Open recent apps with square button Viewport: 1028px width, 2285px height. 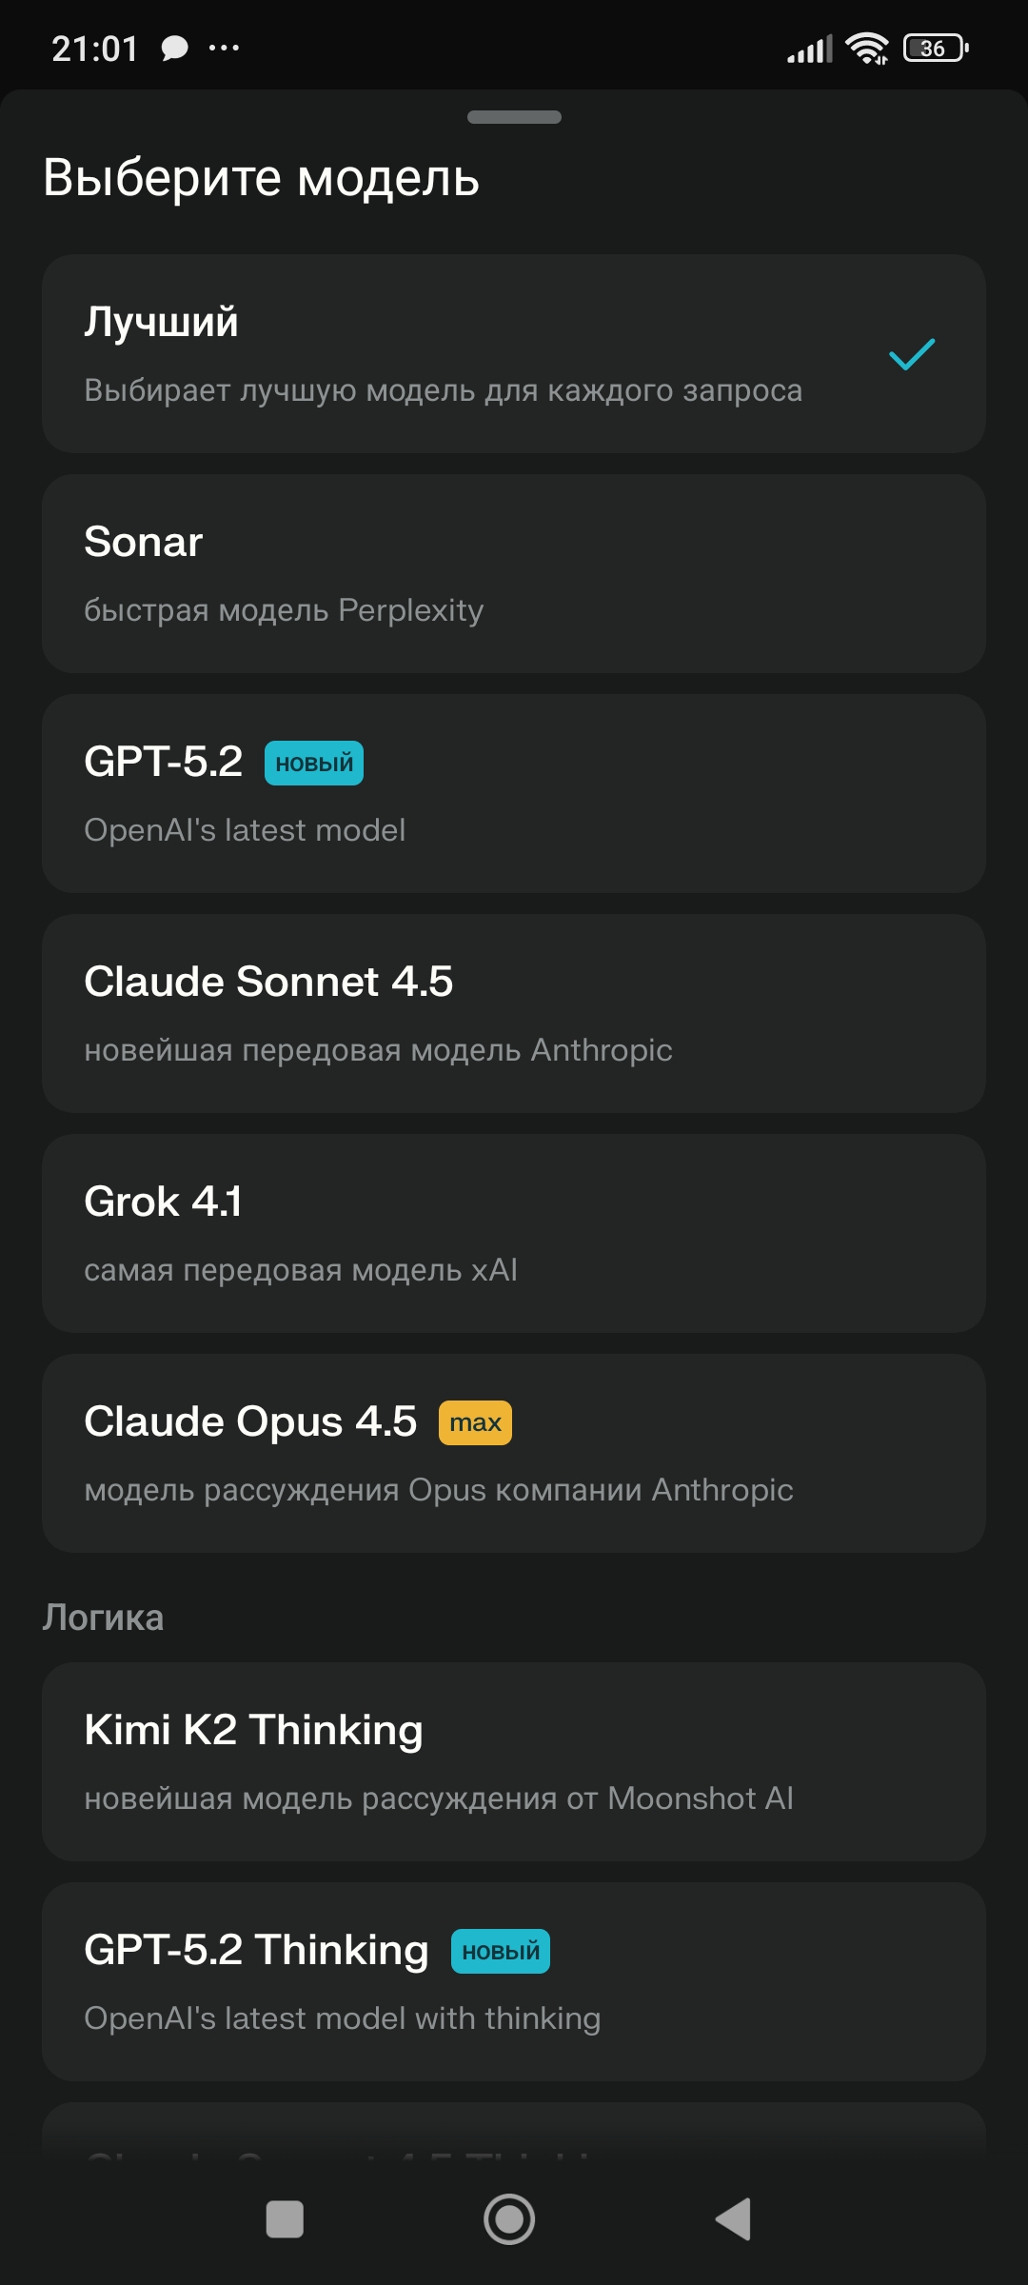click(x=285, y=2219)
